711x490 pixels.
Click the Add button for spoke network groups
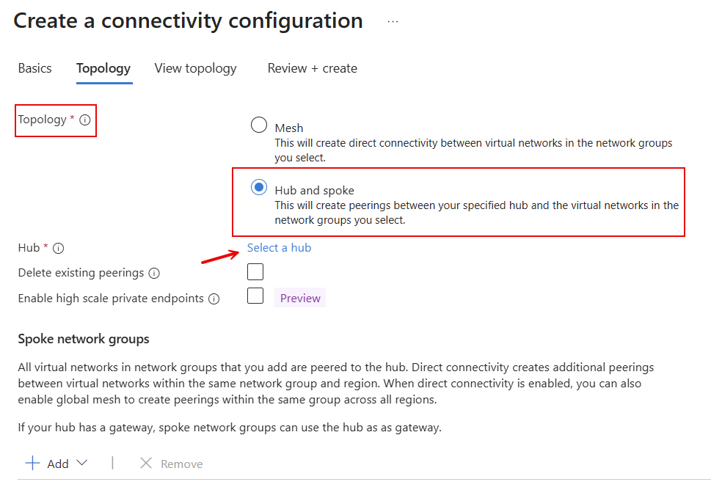coord(58,463)
